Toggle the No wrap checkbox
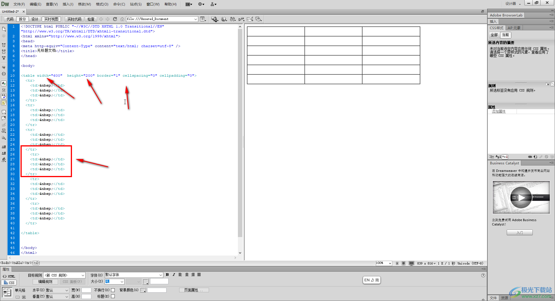Viewport: 555px width, 301px height. 113,290
